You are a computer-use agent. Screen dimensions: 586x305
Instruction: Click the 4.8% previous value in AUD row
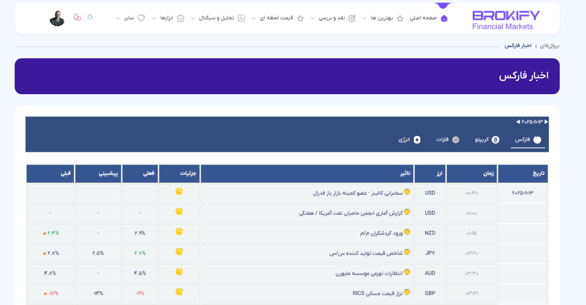(x=50, y=274)
